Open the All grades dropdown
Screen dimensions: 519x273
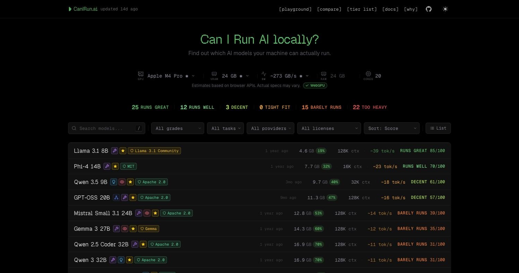[178, 128]
